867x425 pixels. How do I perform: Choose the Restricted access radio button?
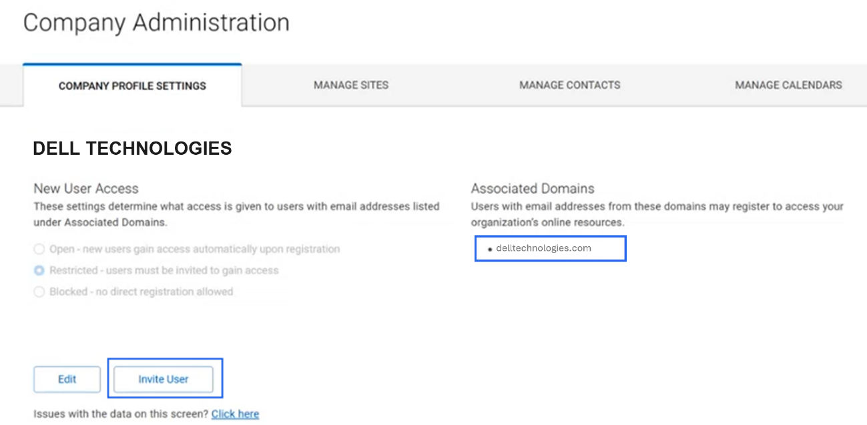(39, 270)
